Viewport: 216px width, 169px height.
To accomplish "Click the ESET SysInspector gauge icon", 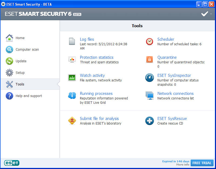I will coord(149,78).
